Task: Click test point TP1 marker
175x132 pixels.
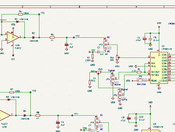Action: [39, 14]
